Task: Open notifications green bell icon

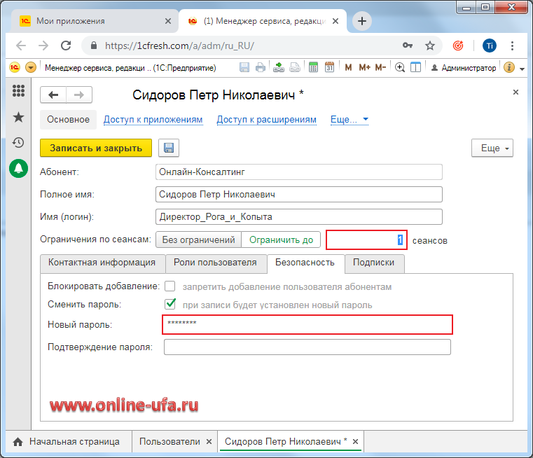Action: click(18, 168)
